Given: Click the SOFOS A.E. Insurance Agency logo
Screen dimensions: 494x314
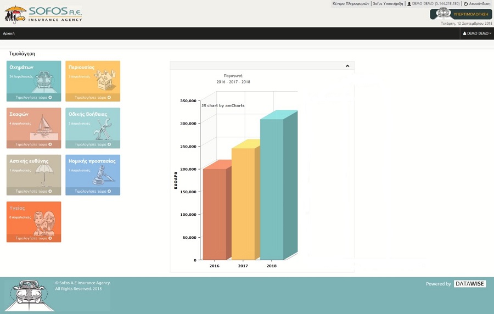Looking at the screenshot, I should [44, 14].
